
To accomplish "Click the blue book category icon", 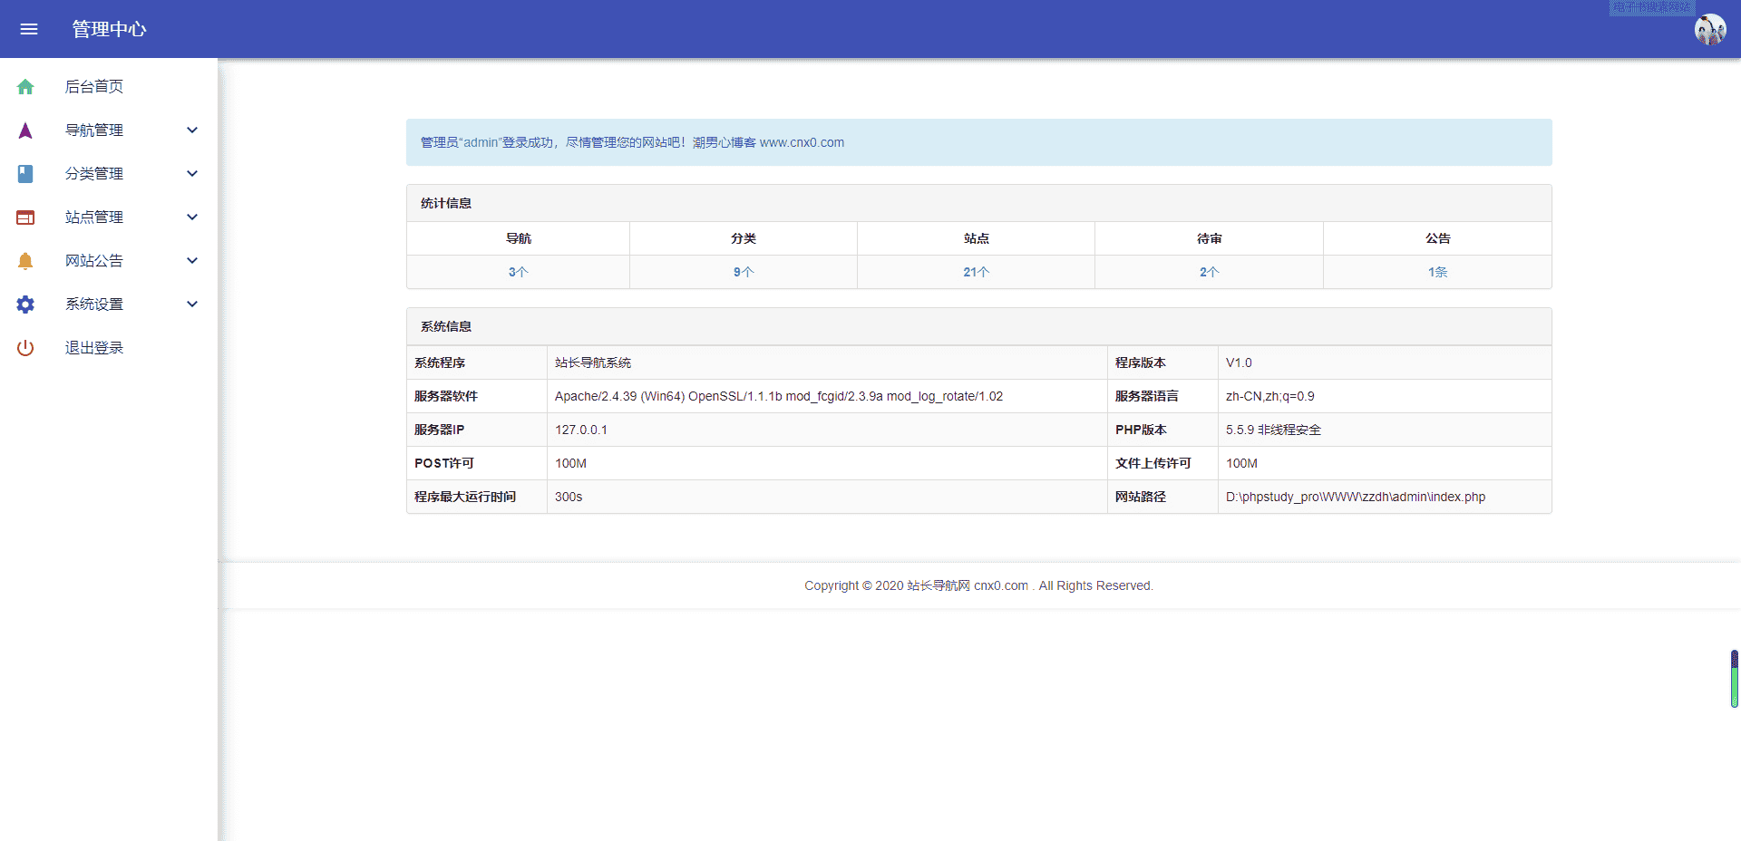I will point(25,174).
